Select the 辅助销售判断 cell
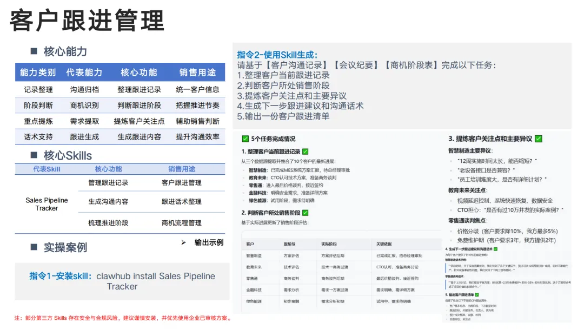This screenshot has height=329, width=584. pos(197,121)
